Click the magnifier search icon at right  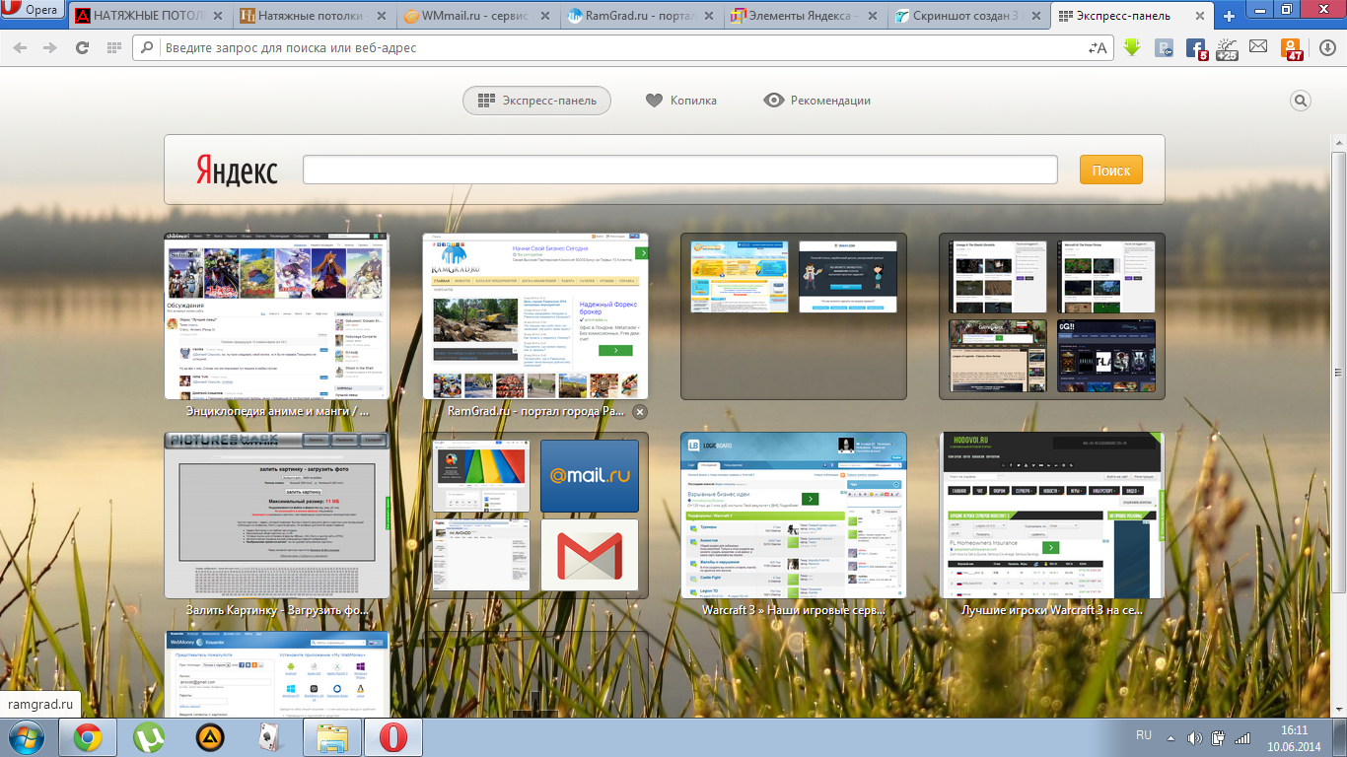pyautogui.click(x=1301, y=101)
